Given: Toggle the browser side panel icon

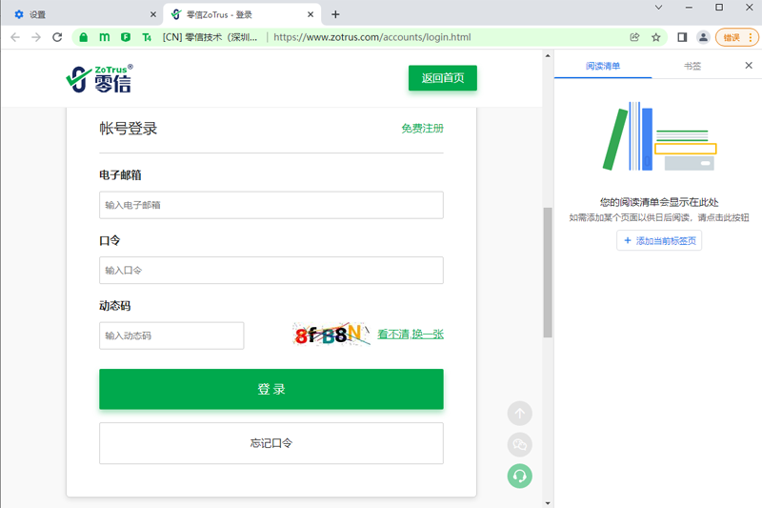Looking at the screenshot, I should pos(682,37).
